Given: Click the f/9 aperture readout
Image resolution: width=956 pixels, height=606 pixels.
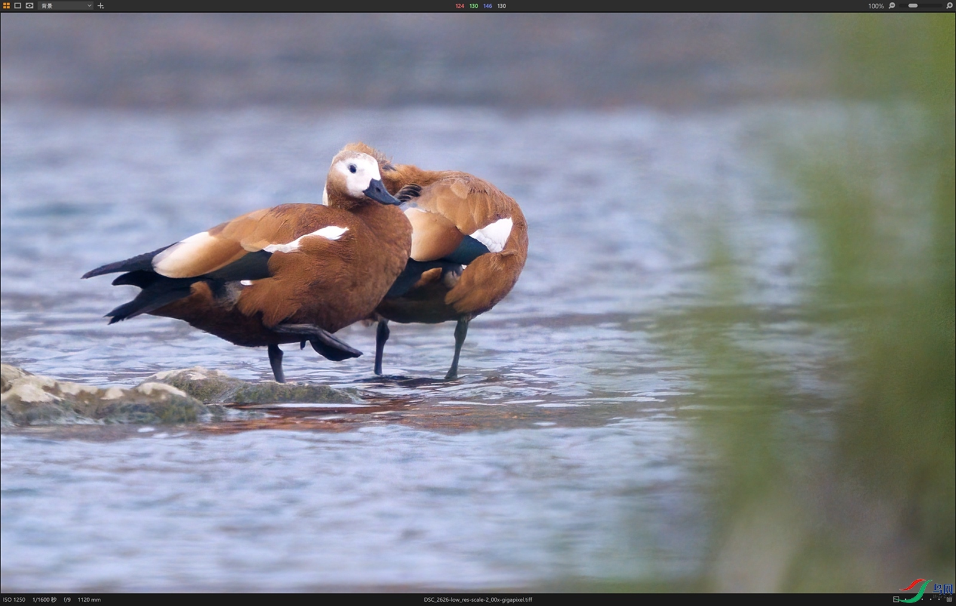Looking at the screenshot, I should 67,599.
